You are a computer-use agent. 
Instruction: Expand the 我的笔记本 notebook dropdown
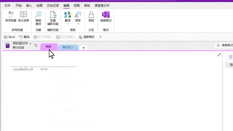pos(30,44)
